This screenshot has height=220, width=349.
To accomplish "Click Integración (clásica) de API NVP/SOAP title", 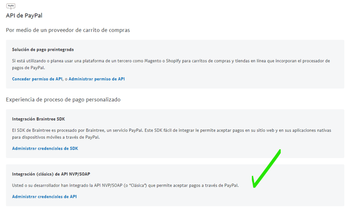I will click(x=51, y=174).
